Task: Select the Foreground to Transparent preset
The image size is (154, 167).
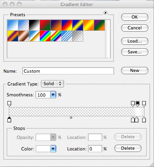Action: (x=23, y=25)
